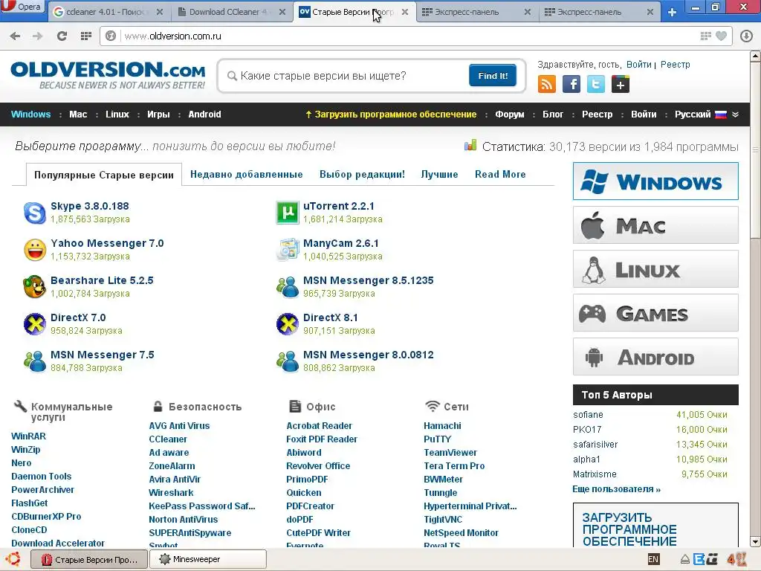Open Форум in the navigation bar
The height and width of the screenshot is (571, 761).
point(510,114)
